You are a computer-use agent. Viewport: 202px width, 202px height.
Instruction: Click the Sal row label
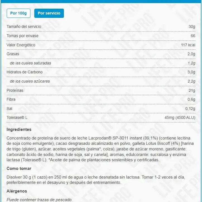pyautogui.click(x=9, y=109)
